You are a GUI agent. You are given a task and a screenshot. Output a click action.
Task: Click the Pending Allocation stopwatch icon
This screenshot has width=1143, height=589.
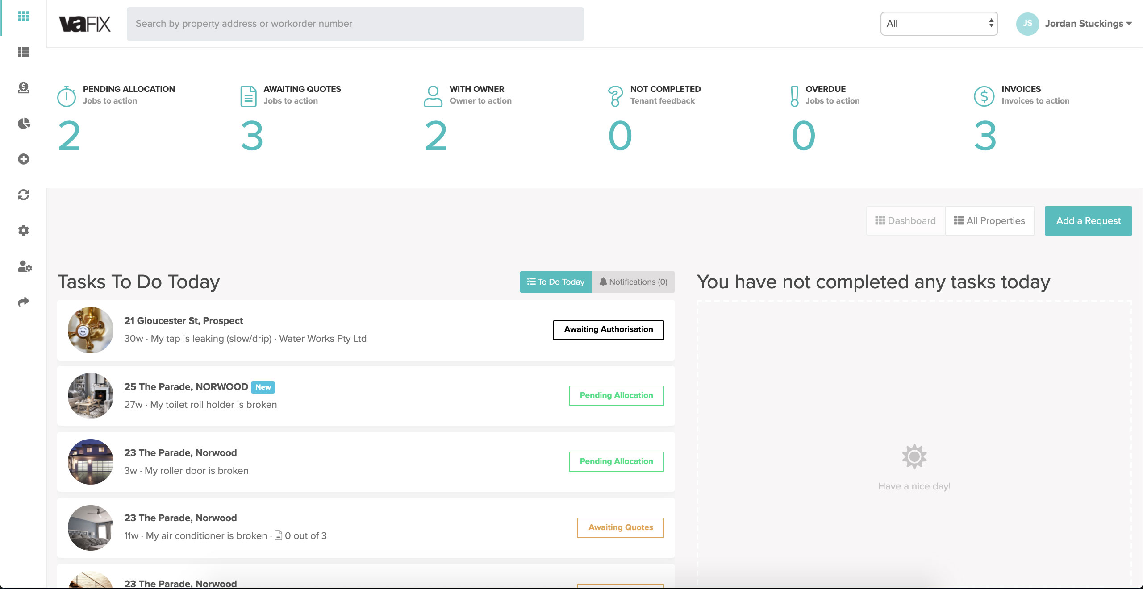point(67,96)
